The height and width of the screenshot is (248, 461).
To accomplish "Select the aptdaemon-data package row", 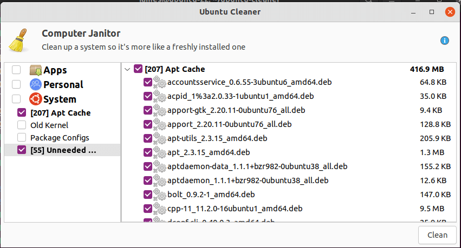I will click(x=257, y=166).
